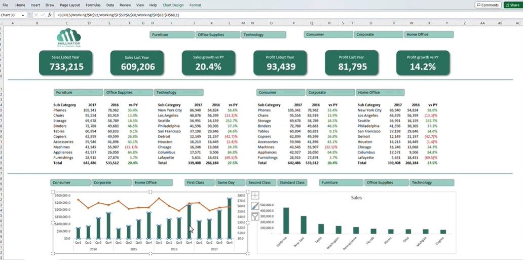Toggle the First Class ship mode slicer
The width and height of the screenshot is (523, 260).
tap(199, 182)
